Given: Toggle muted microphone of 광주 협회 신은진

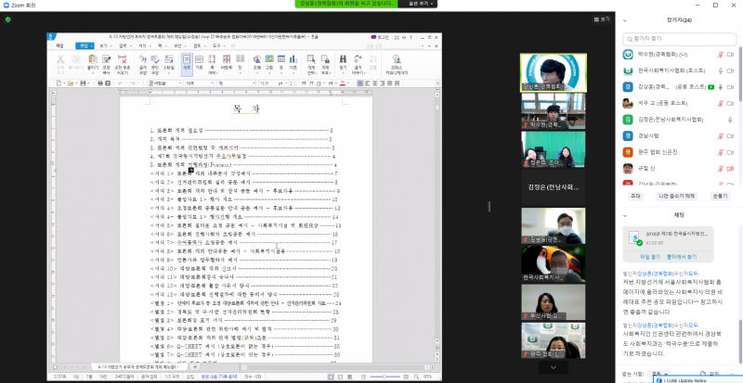Looking at the screenshot, I should coord(721,152).
